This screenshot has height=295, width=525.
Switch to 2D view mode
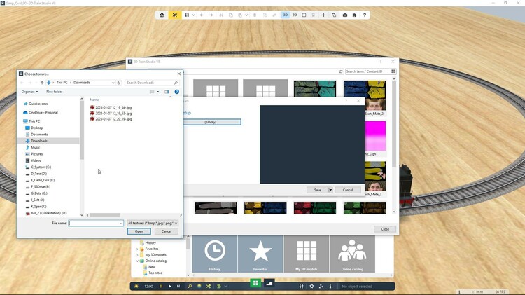tap(295, 15)
